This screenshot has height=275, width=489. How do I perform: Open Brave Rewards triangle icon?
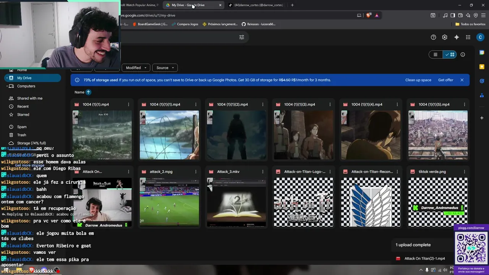(x=377, y=15)
